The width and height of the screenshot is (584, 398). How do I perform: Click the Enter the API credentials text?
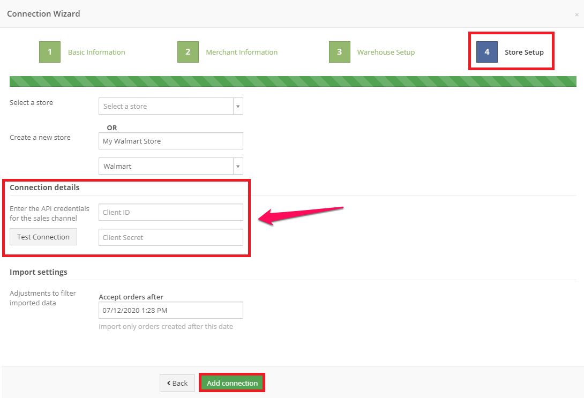tap(49, 213)
